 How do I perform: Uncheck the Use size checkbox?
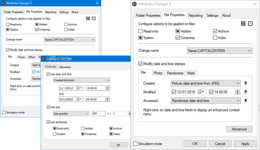pyautogui.click(x=48, y=107)
